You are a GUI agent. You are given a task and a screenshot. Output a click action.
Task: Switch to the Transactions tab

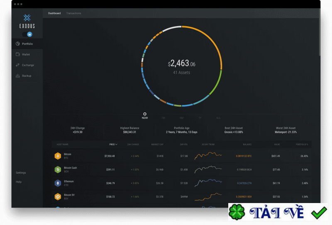click(x=73, y=13)
